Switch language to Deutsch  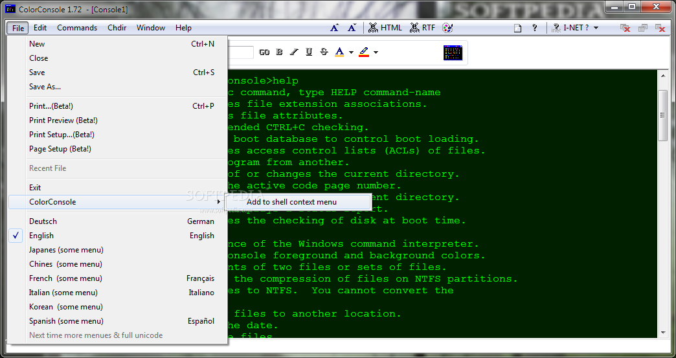(x=117, y=221)
